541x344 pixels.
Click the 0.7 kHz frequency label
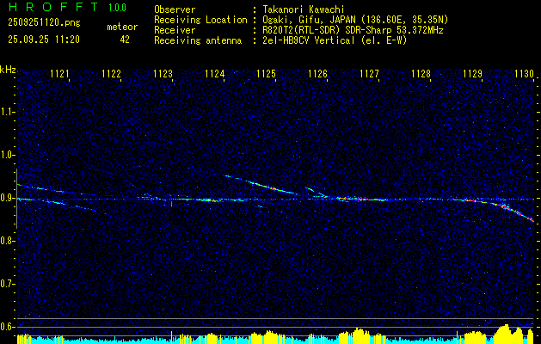(x=7, y=284)
